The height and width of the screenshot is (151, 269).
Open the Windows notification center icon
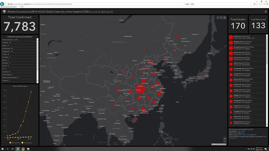(266, 149)
